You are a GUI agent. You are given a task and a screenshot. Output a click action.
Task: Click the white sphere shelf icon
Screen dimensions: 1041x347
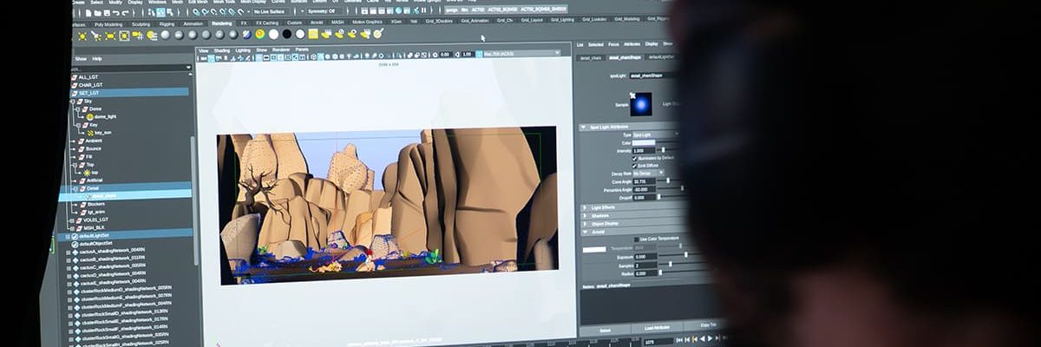[x=273, y=34]
